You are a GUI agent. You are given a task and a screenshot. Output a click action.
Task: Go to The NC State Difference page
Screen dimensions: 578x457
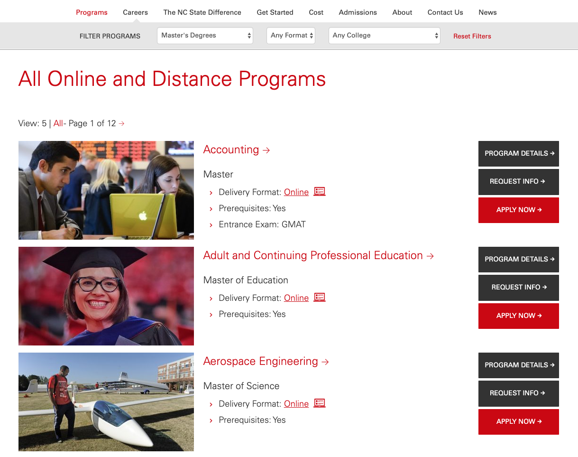202,12
